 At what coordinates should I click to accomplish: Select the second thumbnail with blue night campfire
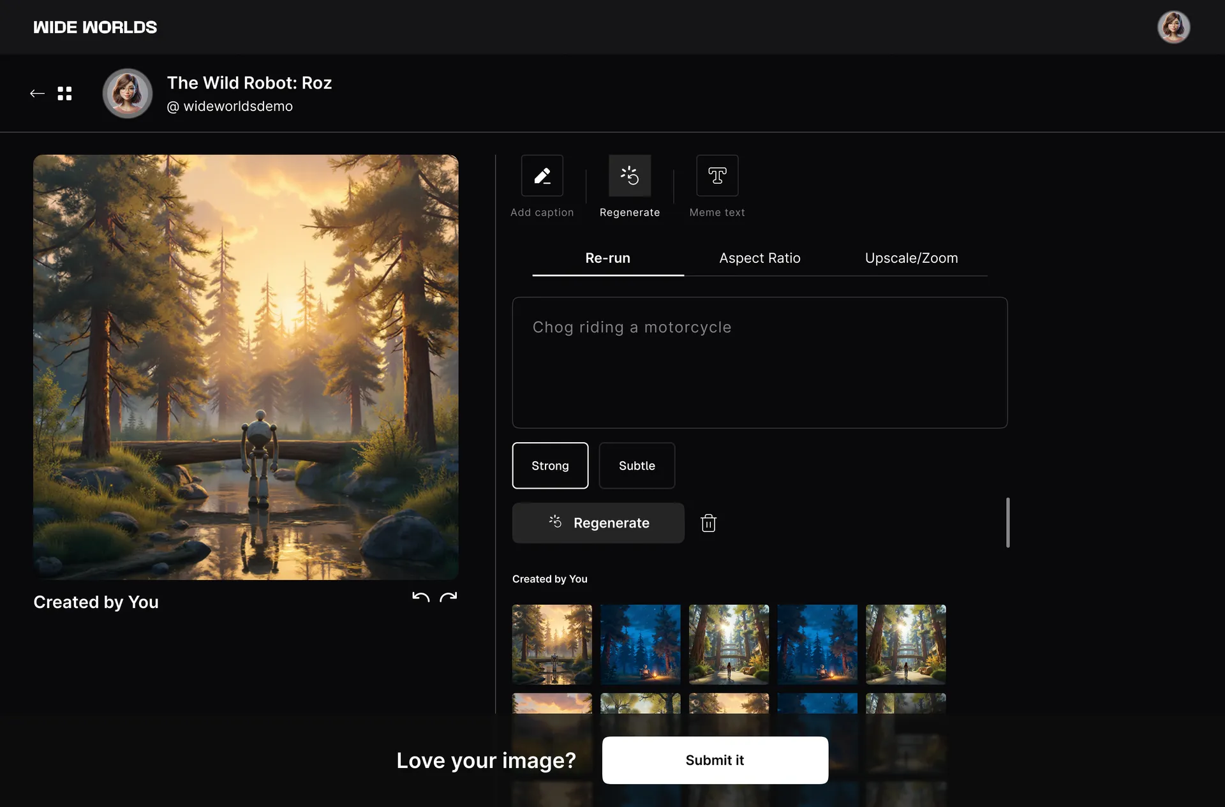click(641, 645)
